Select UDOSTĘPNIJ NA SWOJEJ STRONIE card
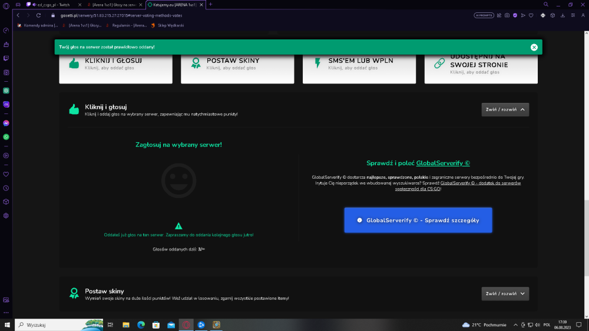589x331 pixels. click(481, 69)
